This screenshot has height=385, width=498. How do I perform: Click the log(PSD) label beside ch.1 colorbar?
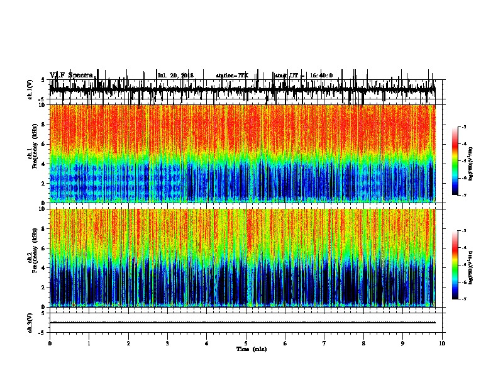coord(471,164)
